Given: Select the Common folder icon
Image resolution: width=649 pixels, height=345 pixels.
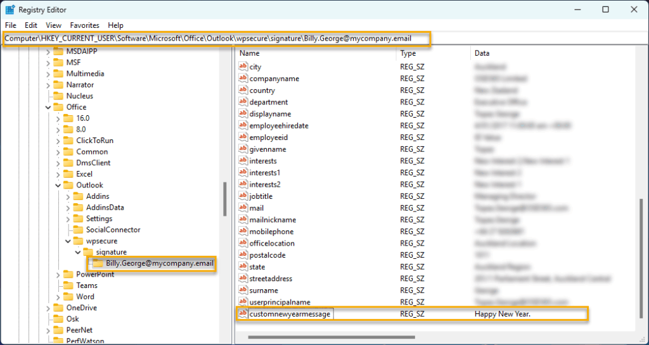Looking at the screenshot, I should click(x=68, y=152).
